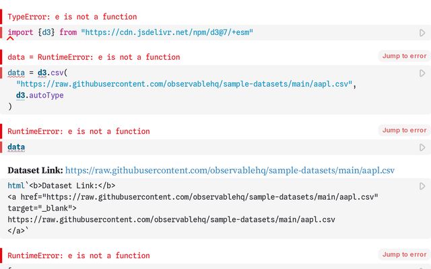Jump to error above the data cell

click(404, 130)
